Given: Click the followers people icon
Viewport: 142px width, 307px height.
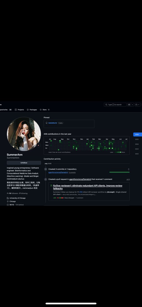Looking at the screenshot, I should click(8, 193).
